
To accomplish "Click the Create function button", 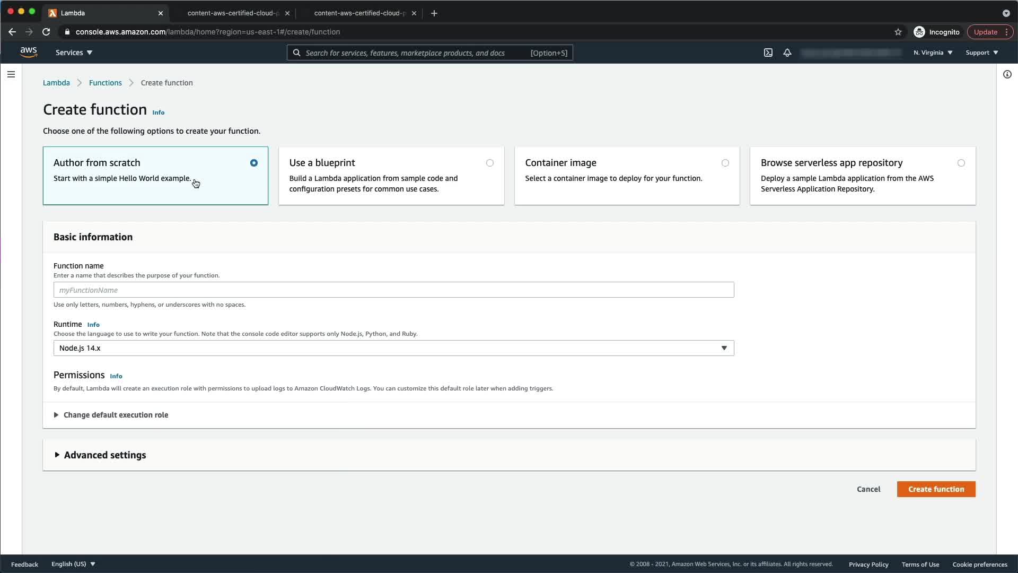I will point(936,489).
